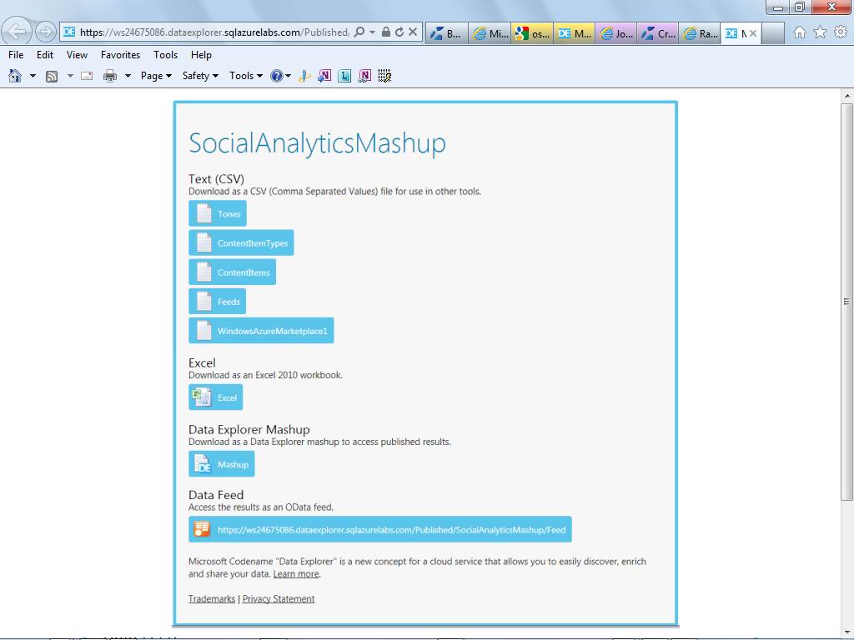Click the SocialAnalyticsMashup title text
Screen dimensions: 854x640
(317, 143)
